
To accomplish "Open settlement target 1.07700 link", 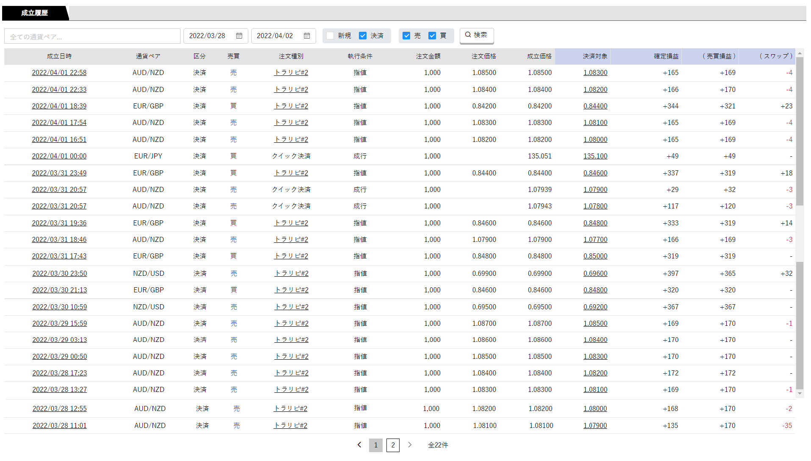I will (595, 240).
